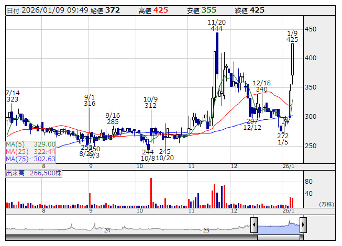Click the left range handle arrow
Viewport: 342px width, 246px height.
(x=254, y=225)
